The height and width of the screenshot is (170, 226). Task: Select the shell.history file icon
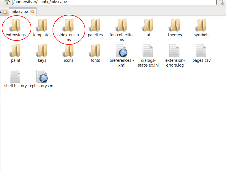point(15,76)
